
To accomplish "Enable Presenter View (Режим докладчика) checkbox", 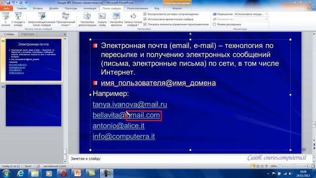I will coord(214,24).
